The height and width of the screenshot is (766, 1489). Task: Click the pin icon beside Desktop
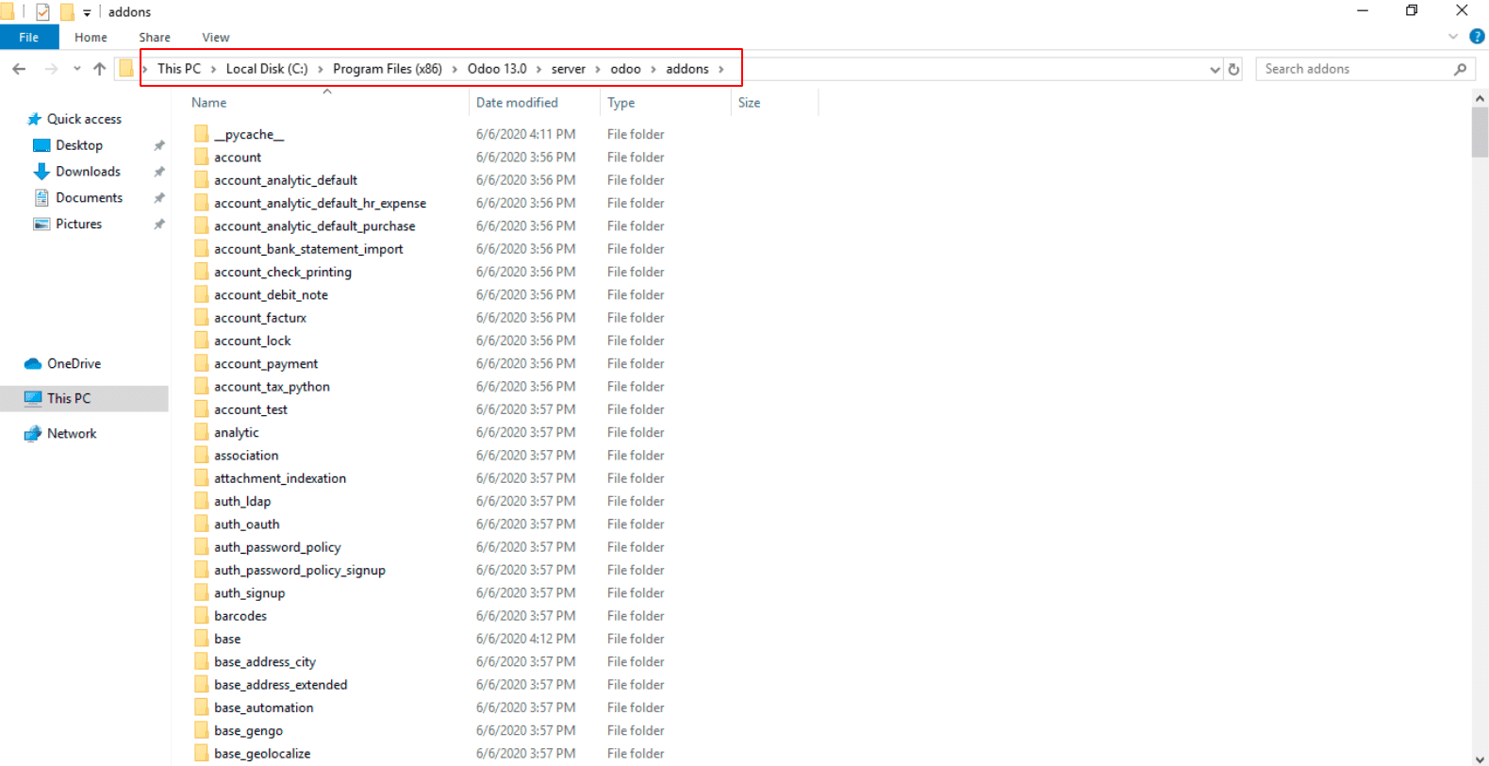tap(159, 145)
